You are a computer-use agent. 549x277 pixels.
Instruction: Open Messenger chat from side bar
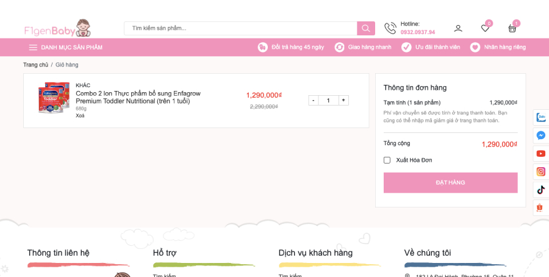(x=541, y=135)
